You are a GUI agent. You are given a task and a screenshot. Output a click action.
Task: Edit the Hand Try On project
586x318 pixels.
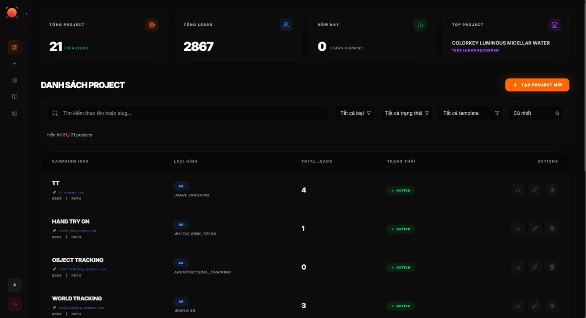click(535, 228)
